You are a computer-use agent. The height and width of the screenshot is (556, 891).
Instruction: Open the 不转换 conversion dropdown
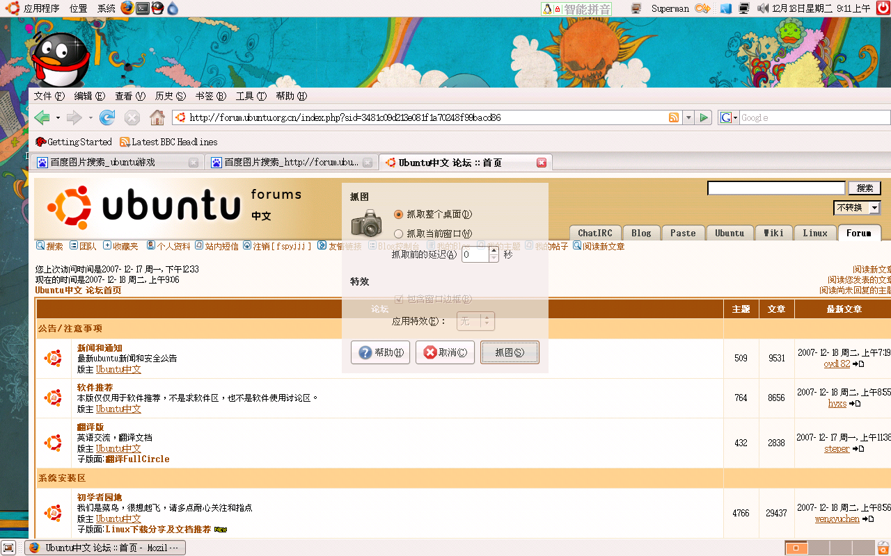(x=857, y=207)
